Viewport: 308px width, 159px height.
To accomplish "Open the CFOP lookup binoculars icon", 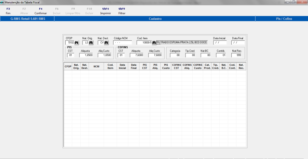I will coord(77,43).
